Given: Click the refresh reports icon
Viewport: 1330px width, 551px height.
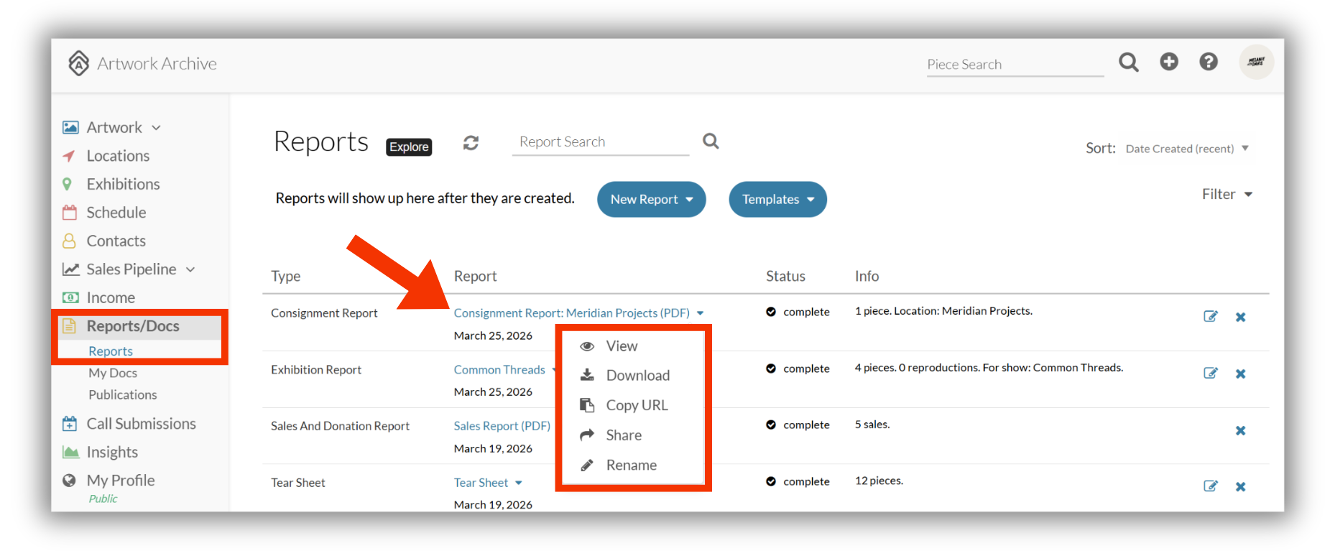Looking at the screenshot, I should [x=471, y=143].
